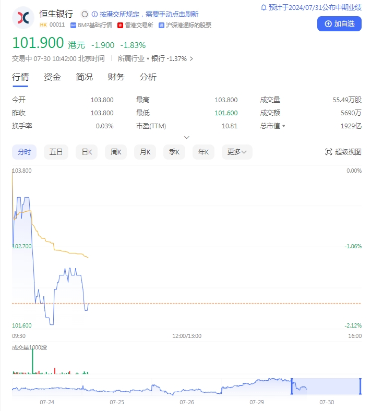Image resolution: width=371 pixels, height=411 pixels.
Task: Select 季K chart period
Action: click(x=174, y=152)
